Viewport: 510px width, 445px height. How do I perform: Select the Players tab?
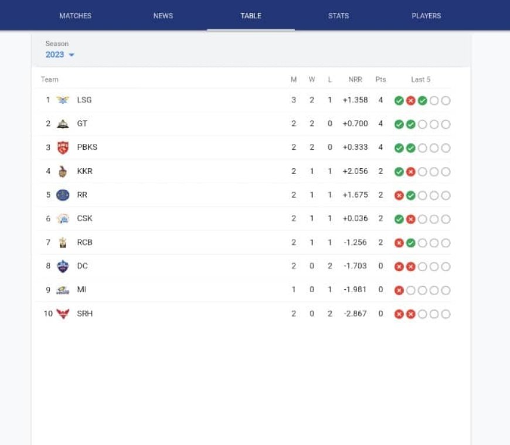tap(426, 16)
